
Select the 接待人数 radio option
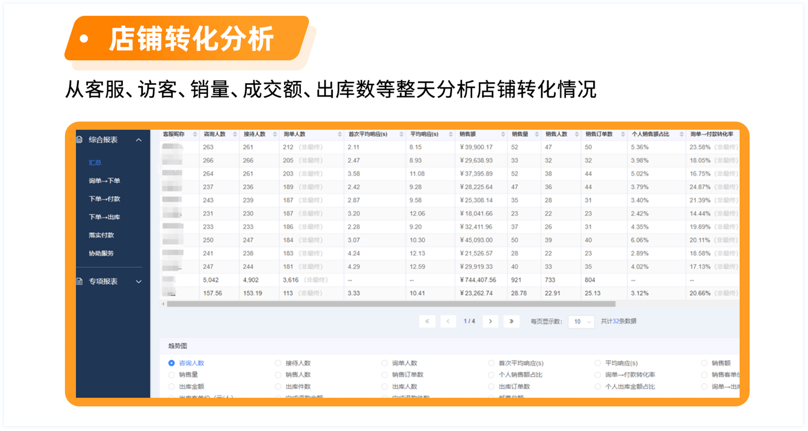278,363
